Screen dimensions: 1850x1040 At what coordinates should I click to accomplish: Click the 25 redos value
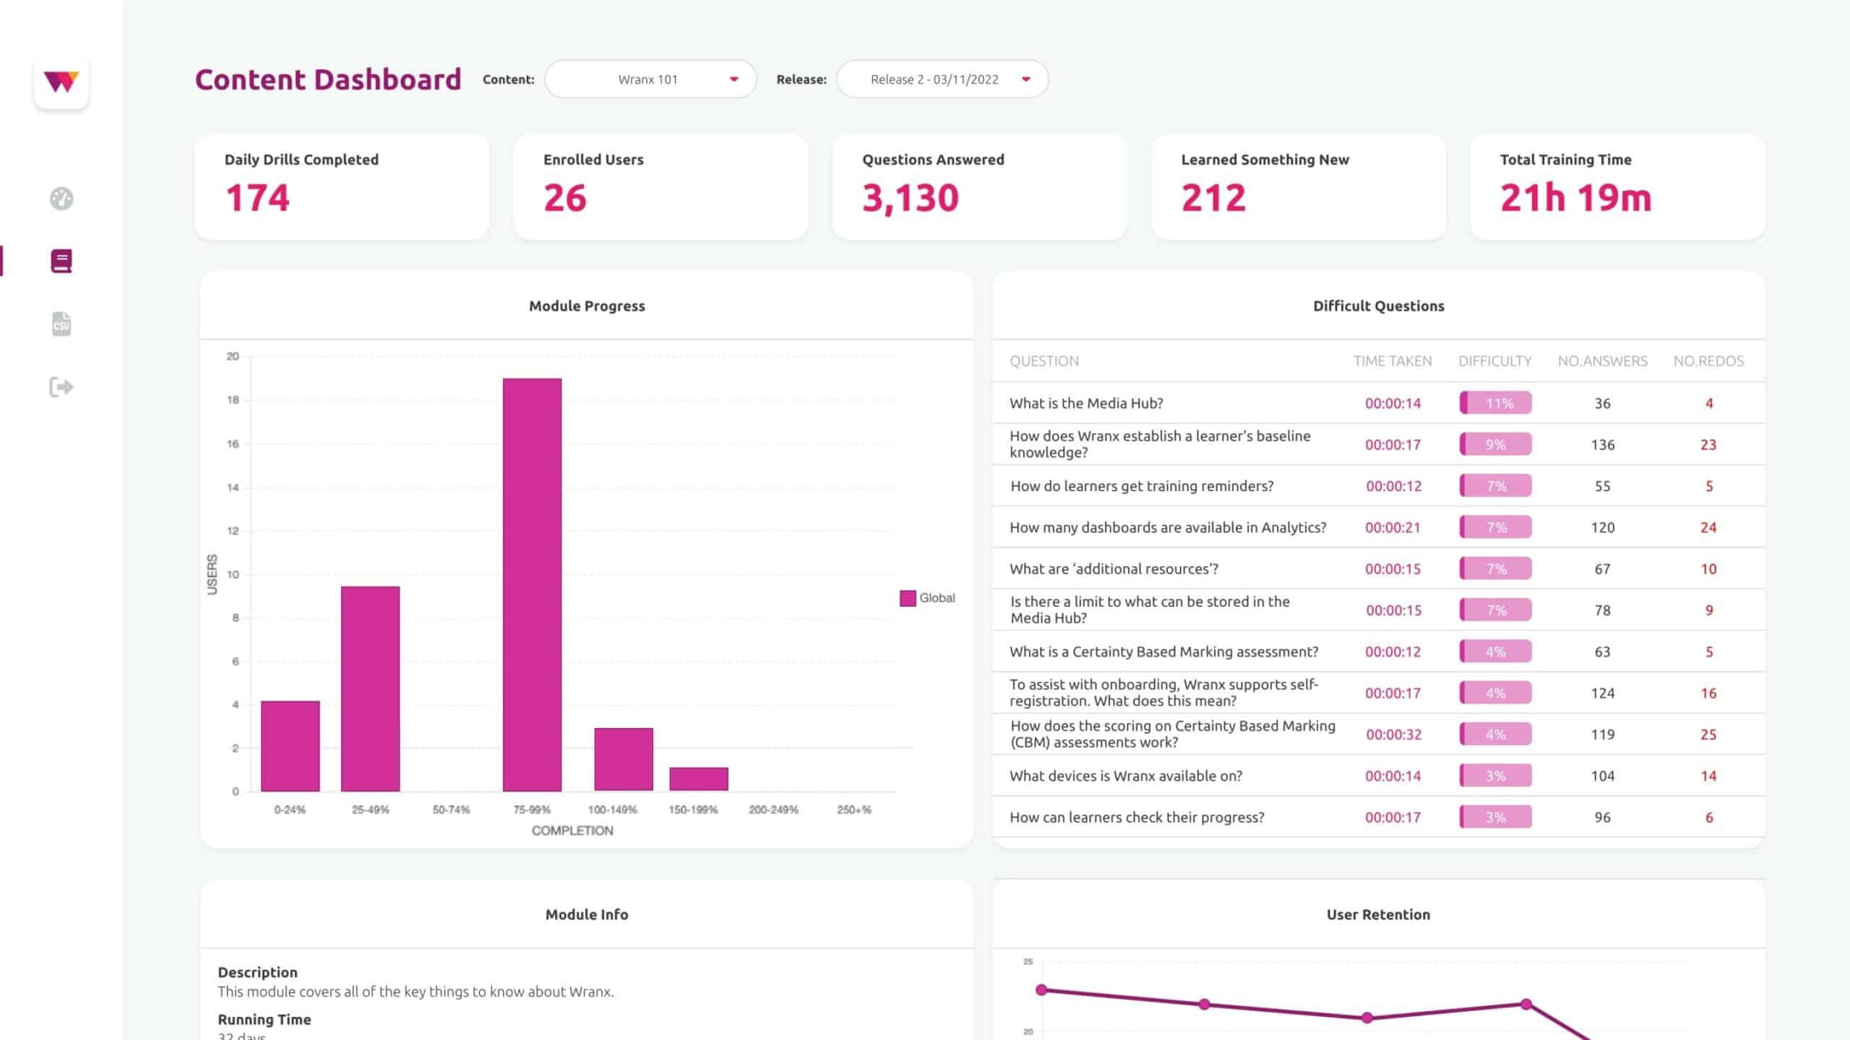(1708, 734)
